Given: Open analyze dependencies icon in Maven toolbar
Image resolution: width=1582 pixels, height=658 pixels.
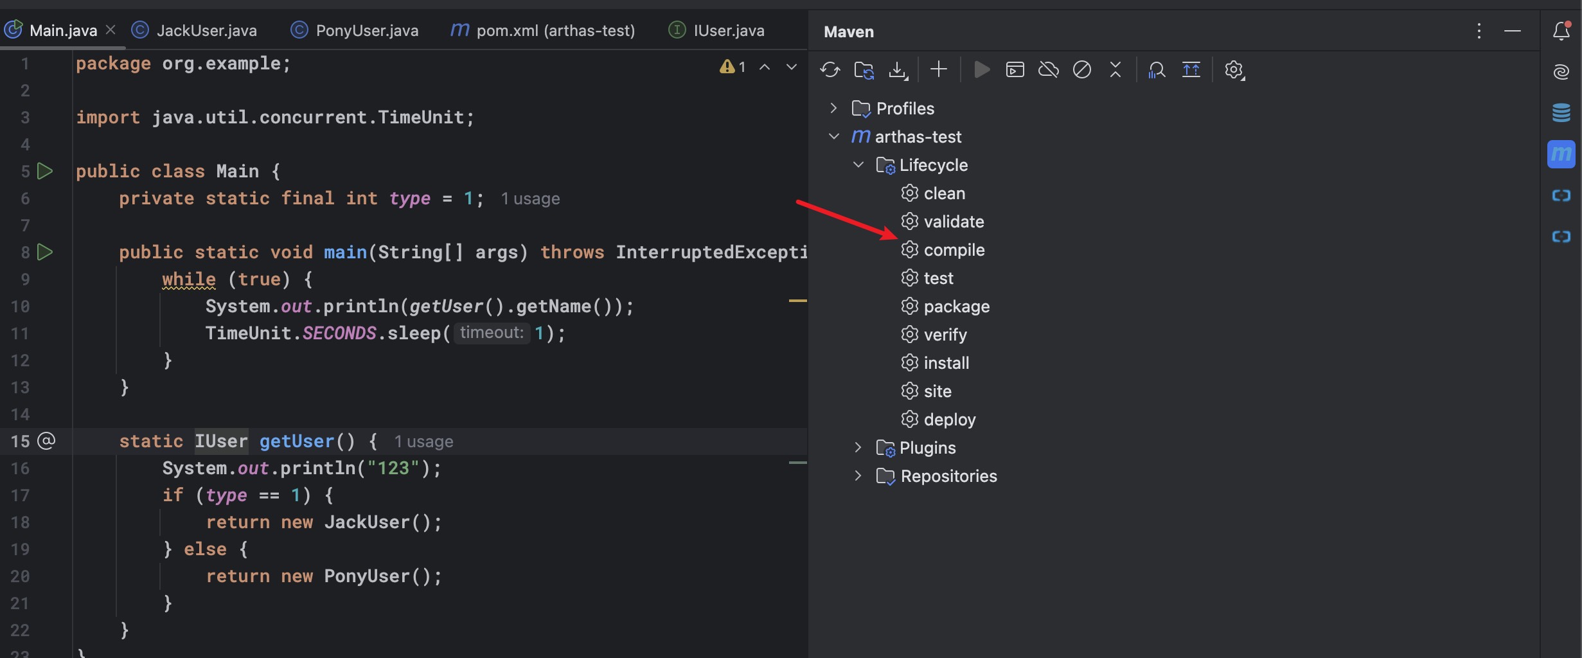Looking at the screenshot, I should point(1157,69).
